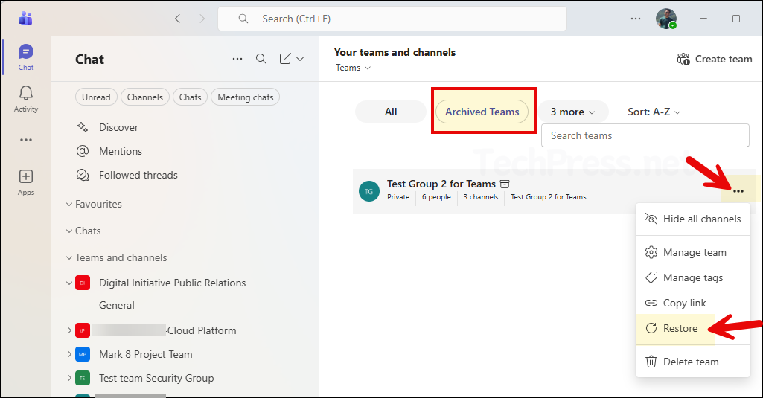Click the Search teams field
This screenshot has width=763, height=398.
(645, 135)
